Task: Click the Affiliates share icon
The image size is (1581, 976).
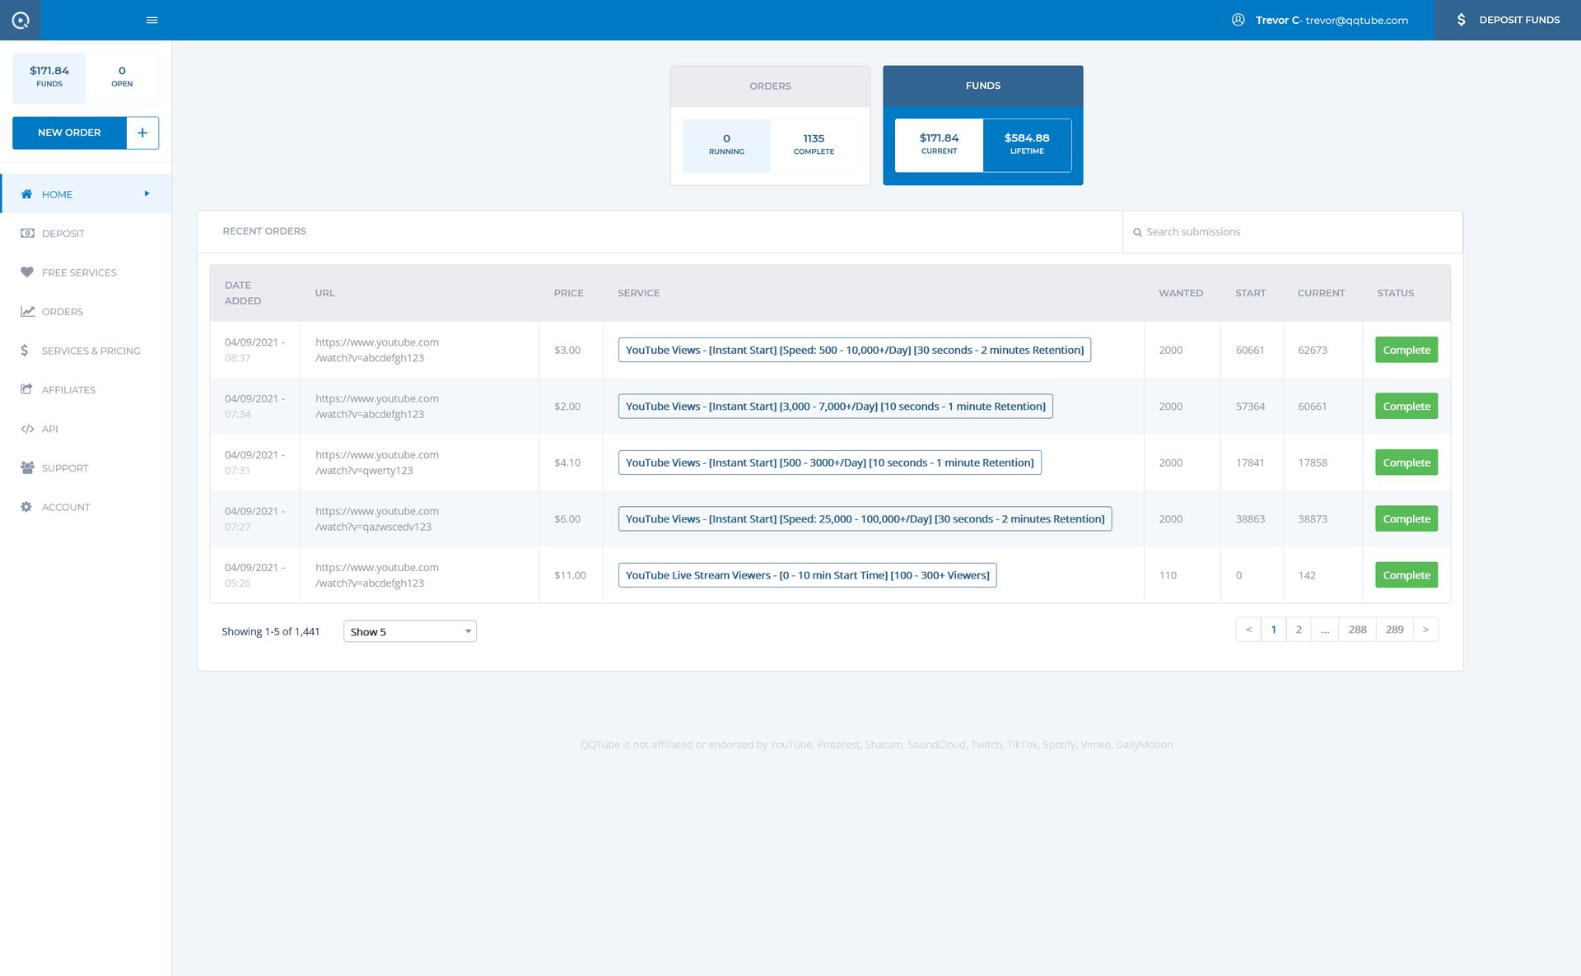Action: point(27,390)
